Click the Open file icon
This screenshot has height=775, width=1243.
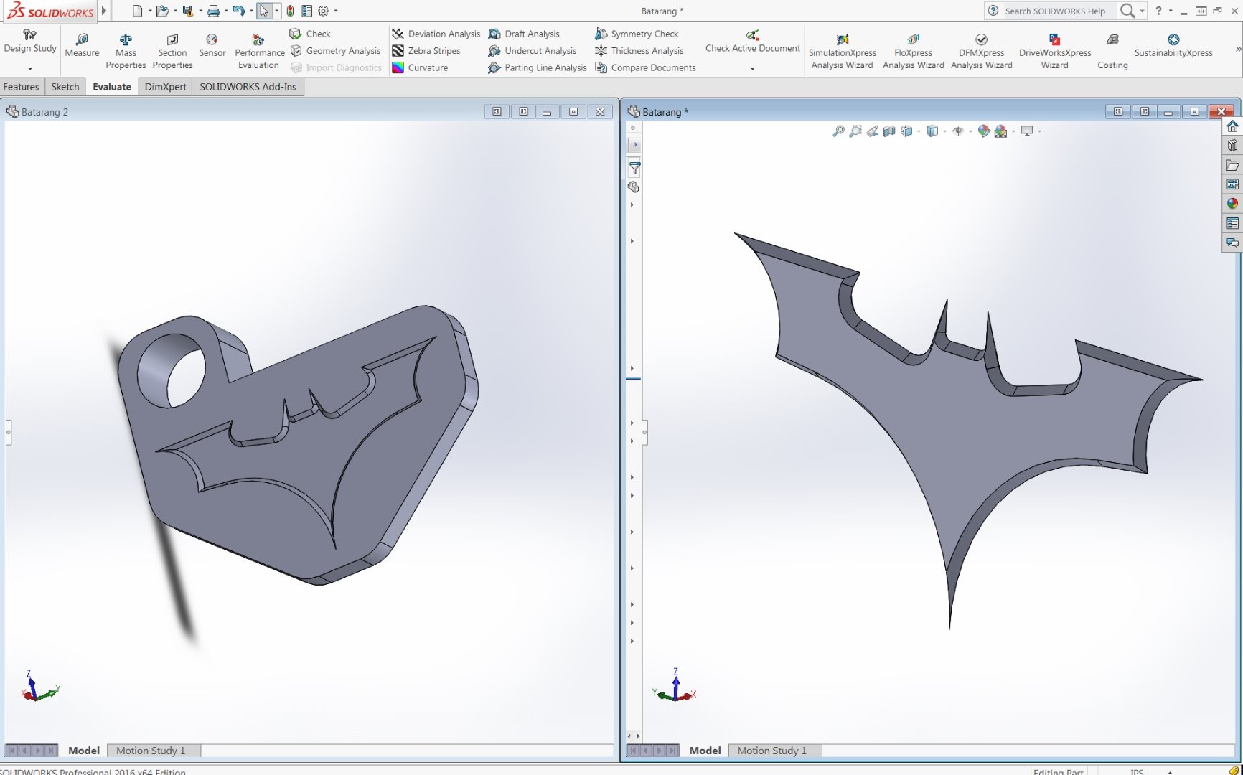[x=163, y=11]
